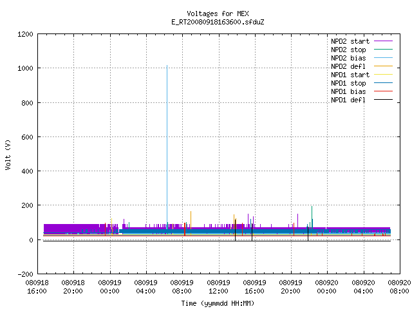Click the '080919 20:00' x-axis tick label

(x=290, y=287)
